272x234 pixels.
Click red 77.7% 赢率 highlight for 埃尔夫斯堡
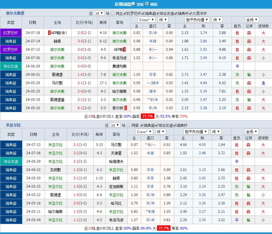[148, 116]
